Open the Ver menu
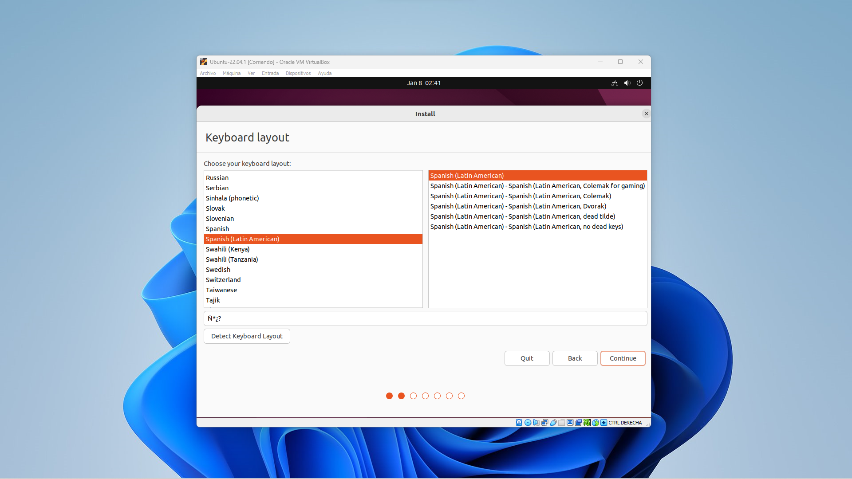The image size is (852, 479). tap(251, 73)
